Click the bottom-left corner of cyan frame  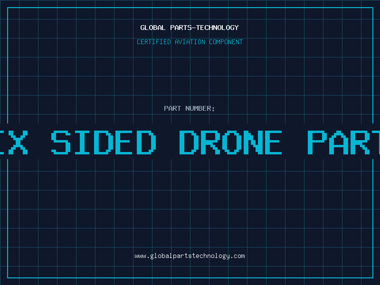click(8, 277)
